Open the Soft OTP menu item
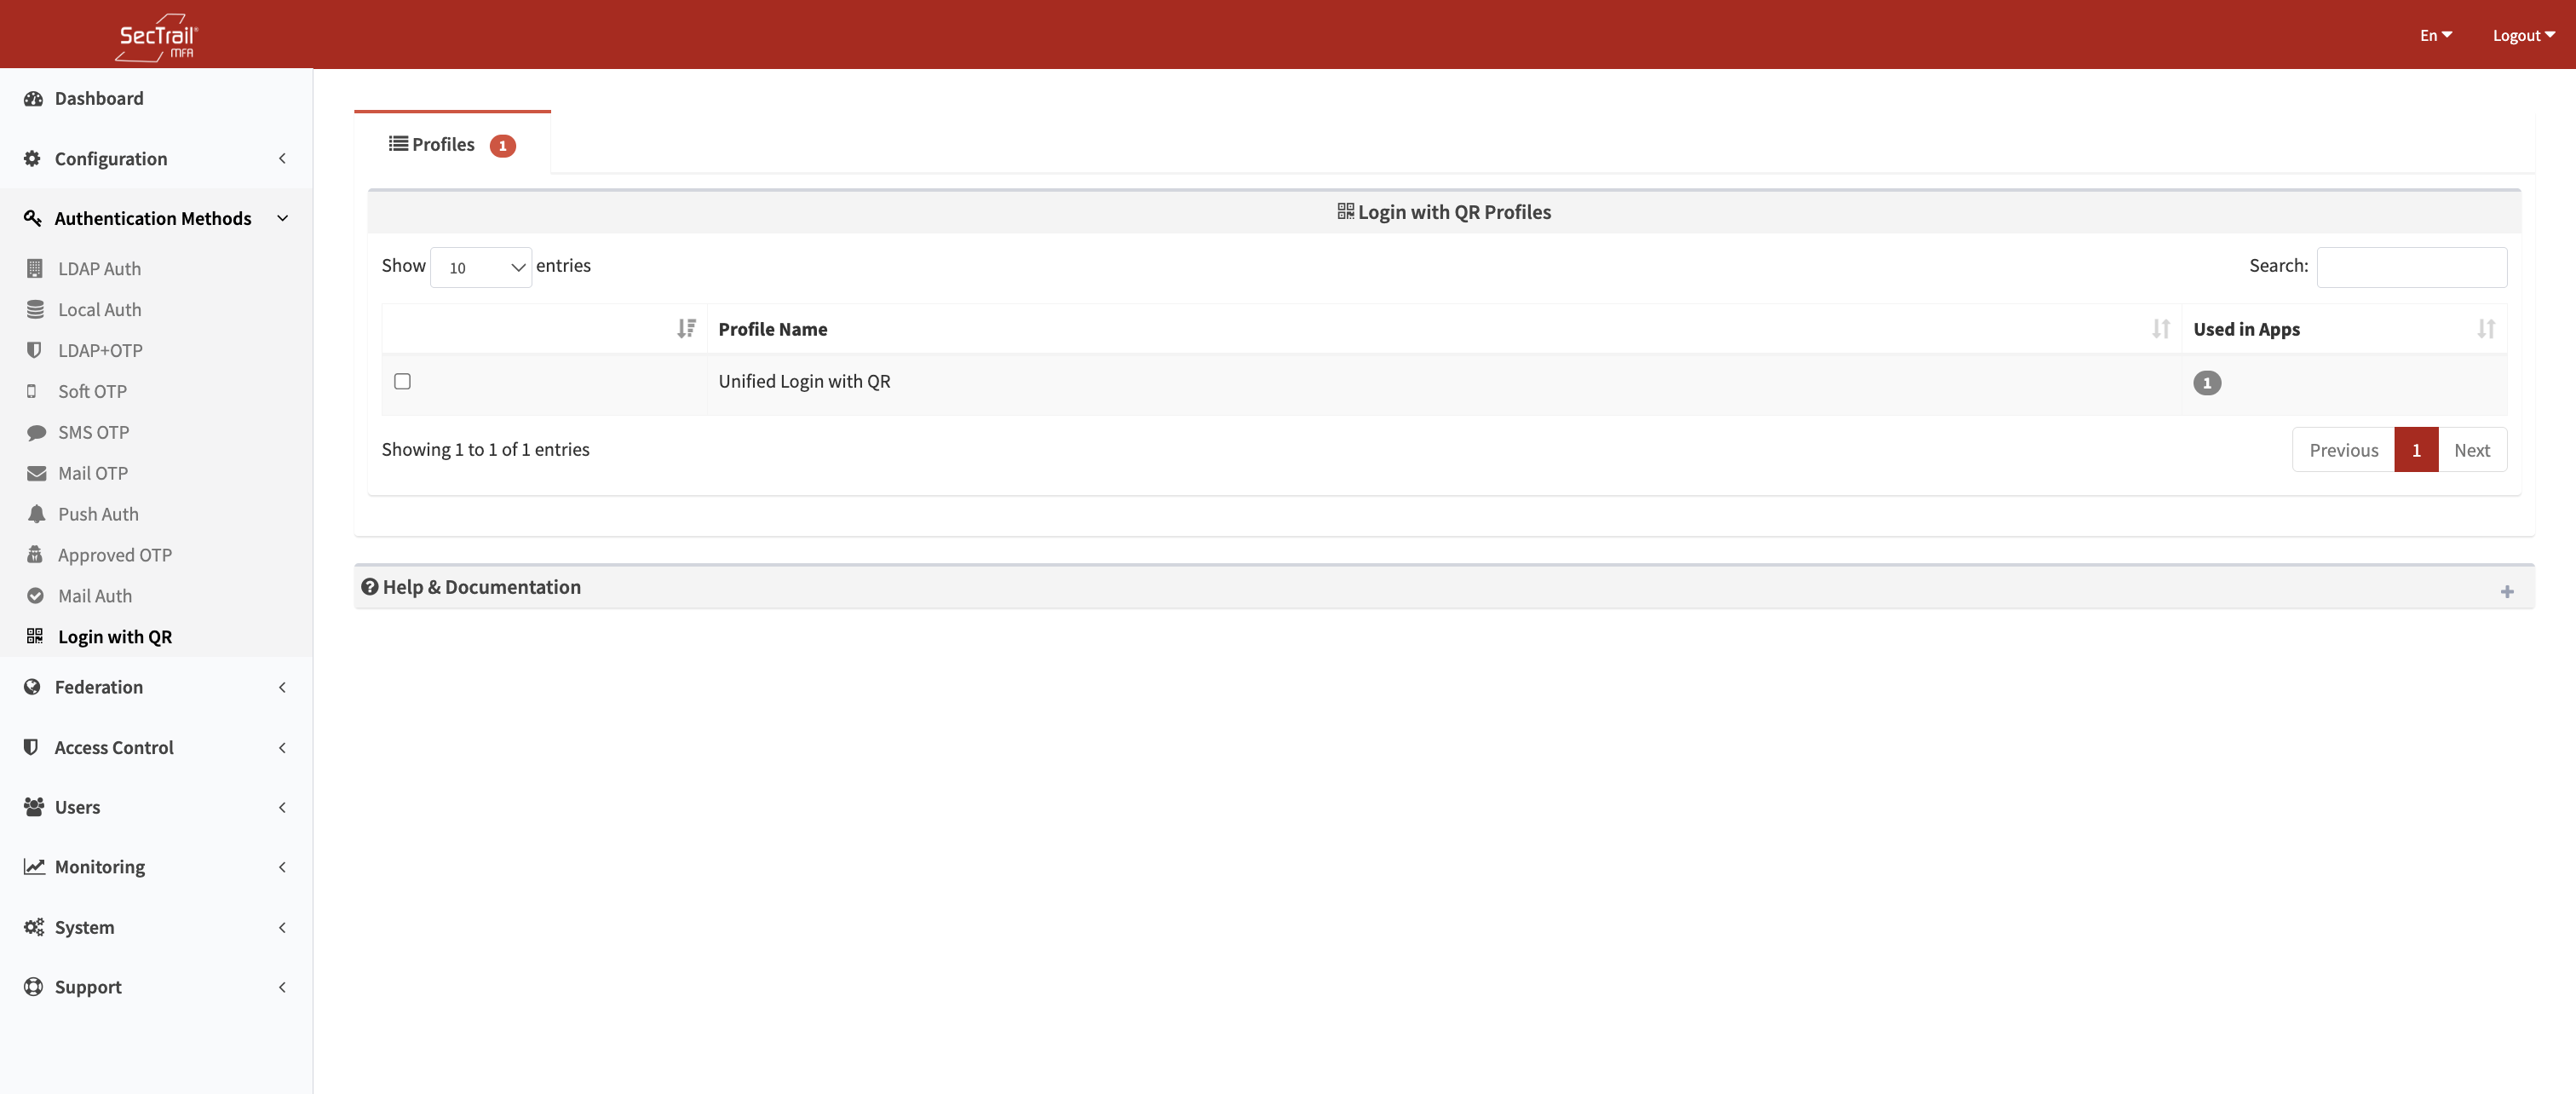This screenshot has height=1094, width=2576. [92, 391]
